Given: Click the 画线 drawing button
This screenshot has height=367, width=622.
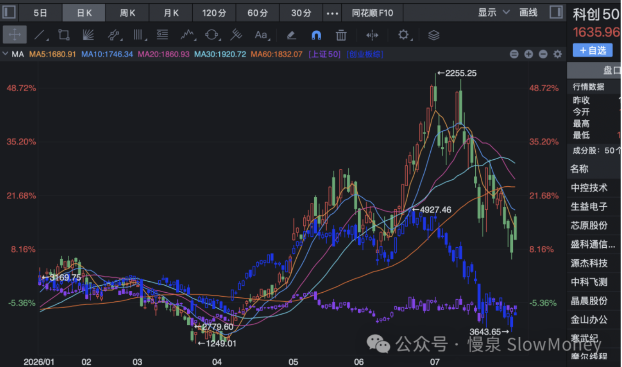Looking at the screenshot, I should (528, 12).
